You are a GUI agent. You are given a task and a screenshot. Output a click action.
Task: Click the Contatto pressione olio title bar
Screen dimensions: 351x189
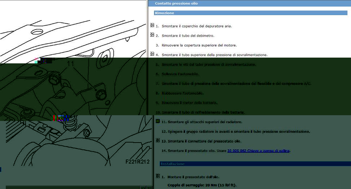pos(250,3)
